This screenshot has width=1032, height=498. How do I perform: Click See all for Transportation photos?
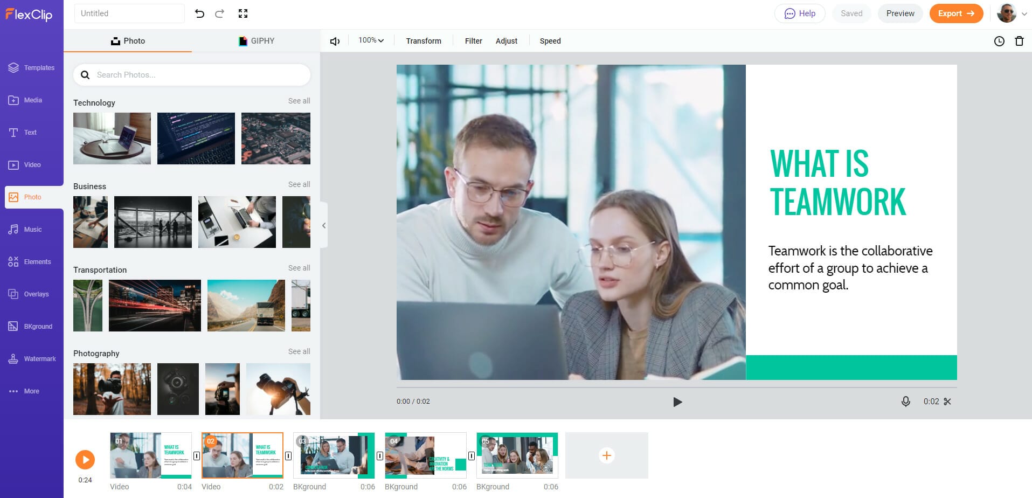click(x=300, y=267)
